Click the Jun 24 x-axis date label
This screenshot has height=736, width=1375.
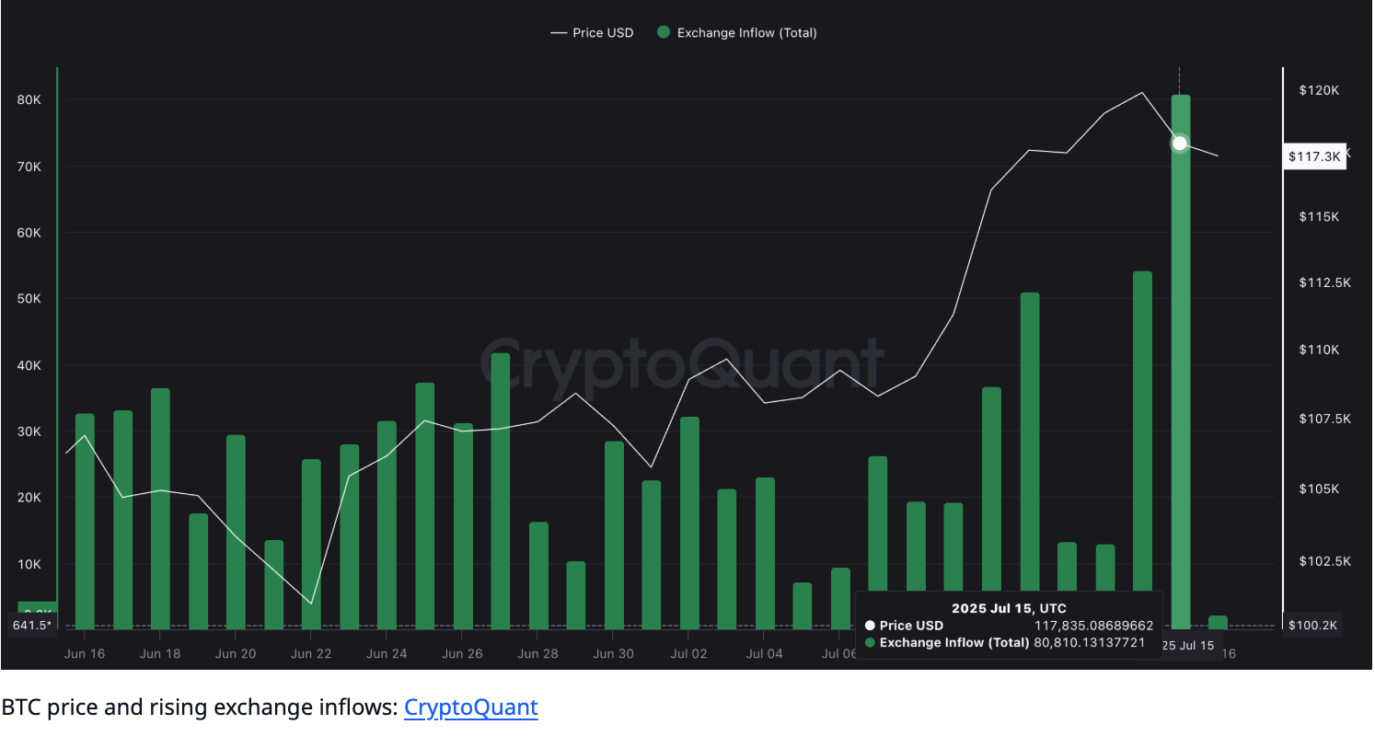pos(387,654)
